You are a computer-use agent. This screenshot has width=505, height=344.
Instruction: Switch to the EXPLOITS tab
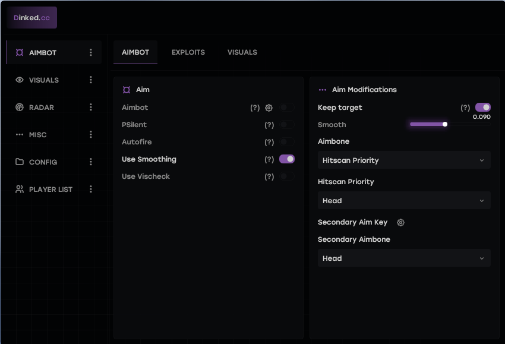pyautogui.click(x=188, y=52)
